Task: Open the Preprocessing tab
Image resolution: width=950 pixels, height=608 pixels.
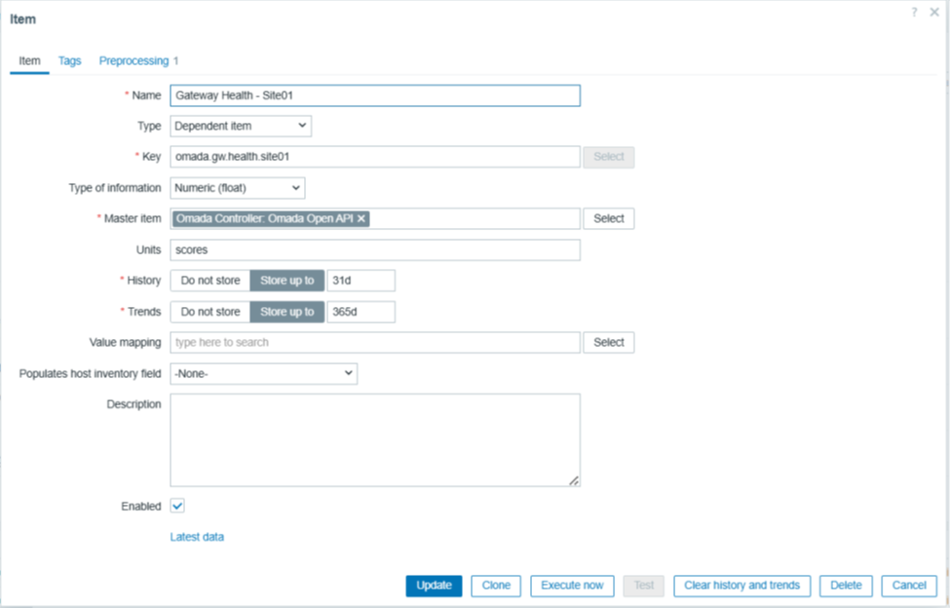Action: pos(133,60)
